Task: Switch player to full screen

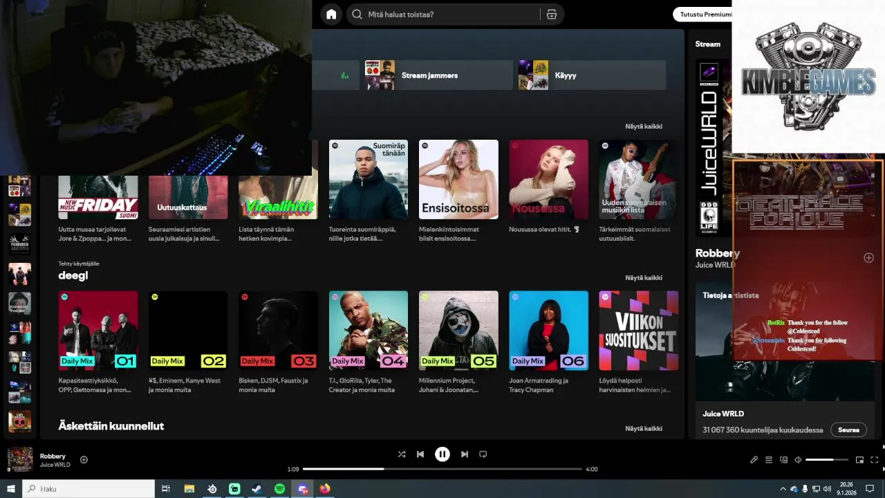Action: 874,460
